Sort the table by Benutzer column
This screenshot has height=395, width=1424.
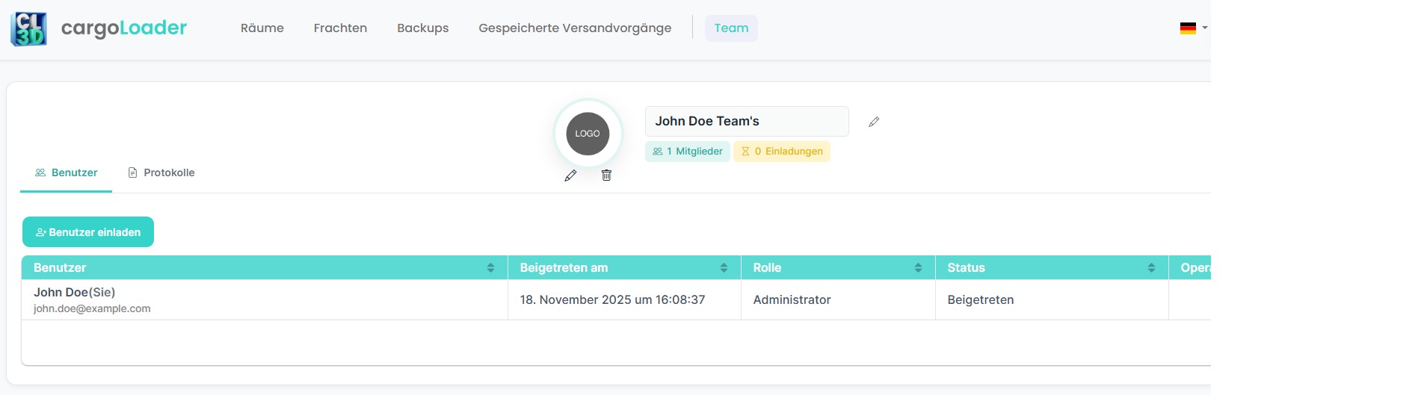click(490, 268)
